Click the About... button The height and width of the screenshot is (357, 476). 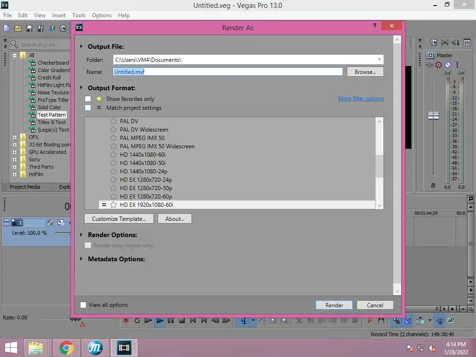[175, 218]
